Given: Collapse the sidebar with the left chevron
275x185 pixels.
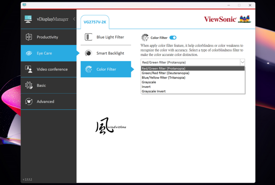Looking at the screenshot, I should coord(74,19).
